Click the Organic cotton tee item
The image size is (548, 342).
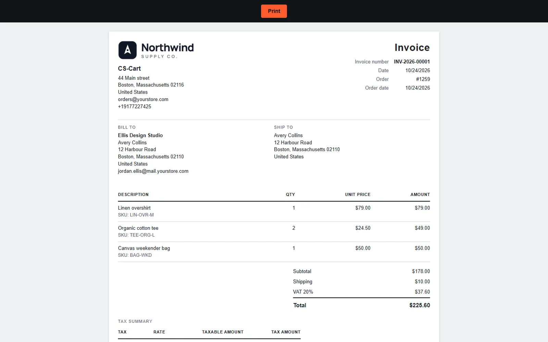coord(138,228)
